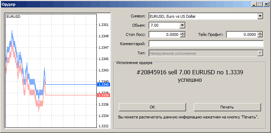
Task: Click the 1.3332 axis price
Action: 104,126
